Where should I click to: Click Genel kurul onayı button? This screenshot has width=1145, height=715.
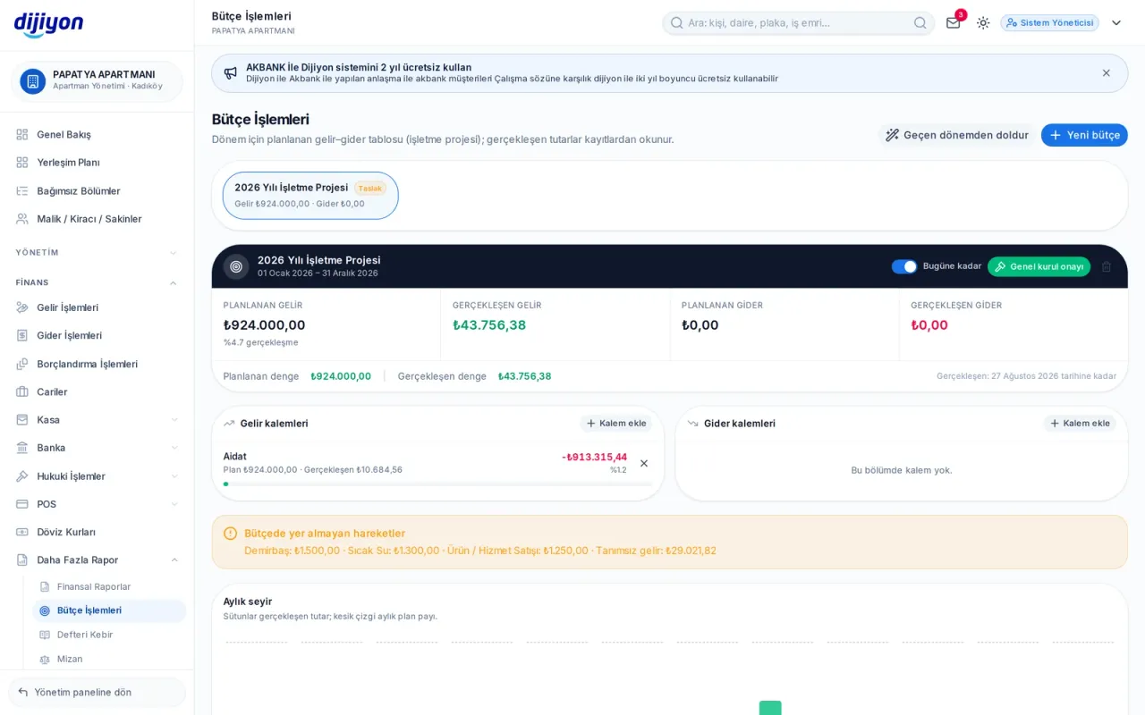(1039, 266)
